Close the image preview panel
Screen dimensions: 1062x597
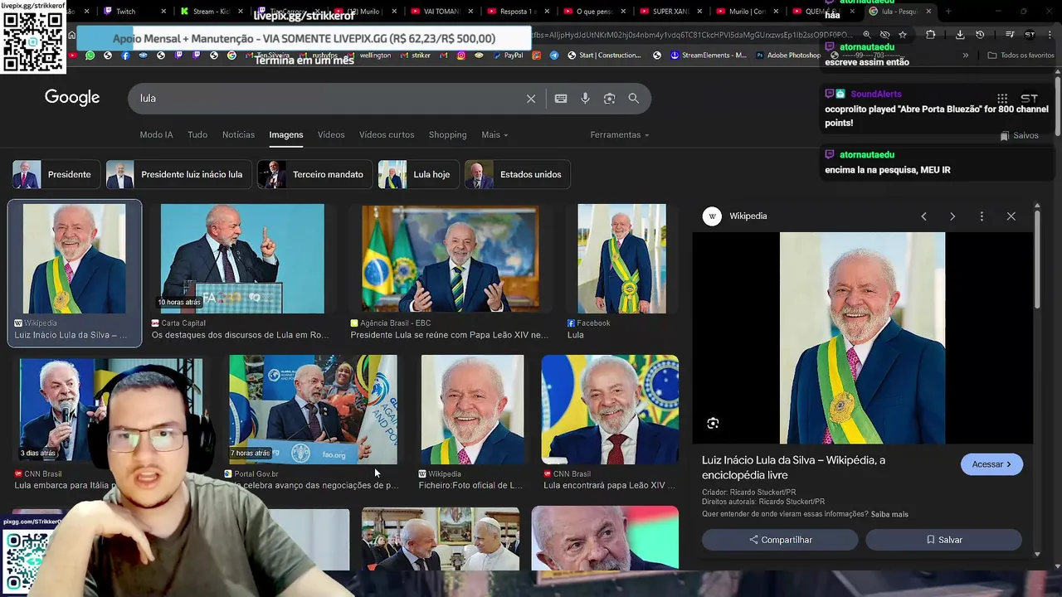1011,216
